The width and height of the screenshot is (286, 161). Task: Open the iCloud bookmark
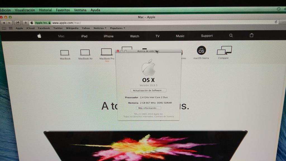[30, 28]
